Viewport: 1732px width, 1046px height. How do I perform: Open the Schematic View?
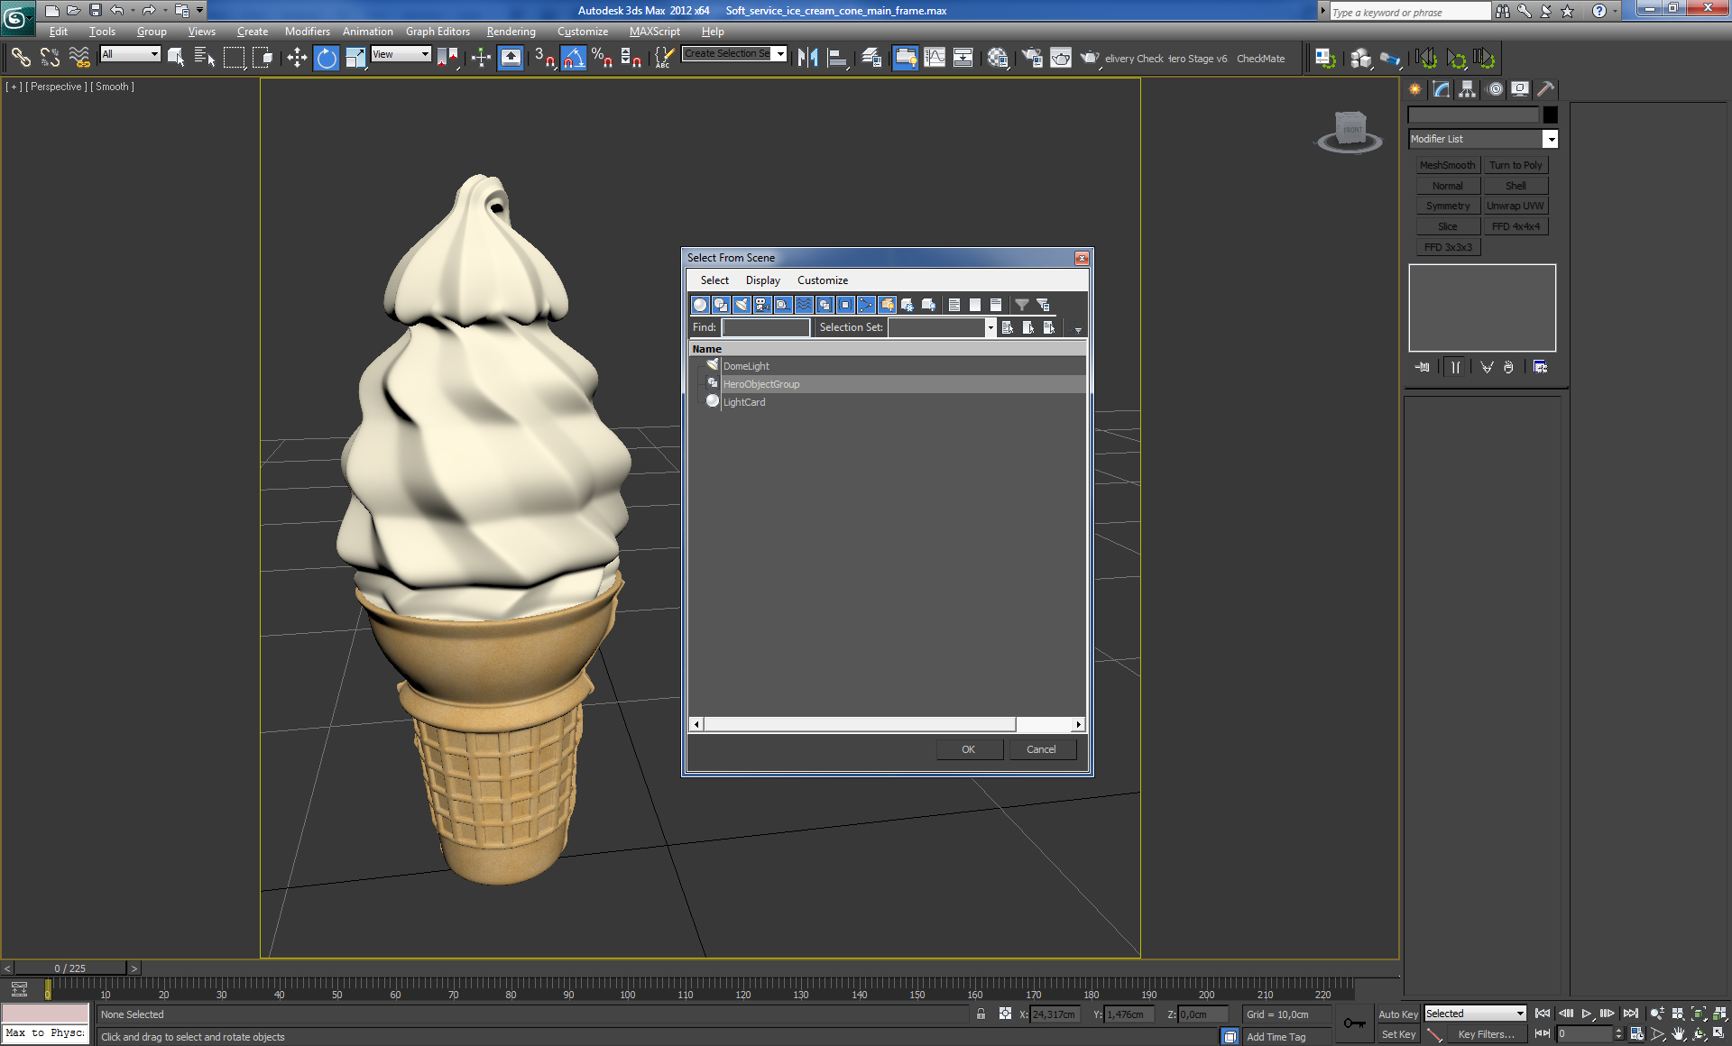[x=963, y=58]
